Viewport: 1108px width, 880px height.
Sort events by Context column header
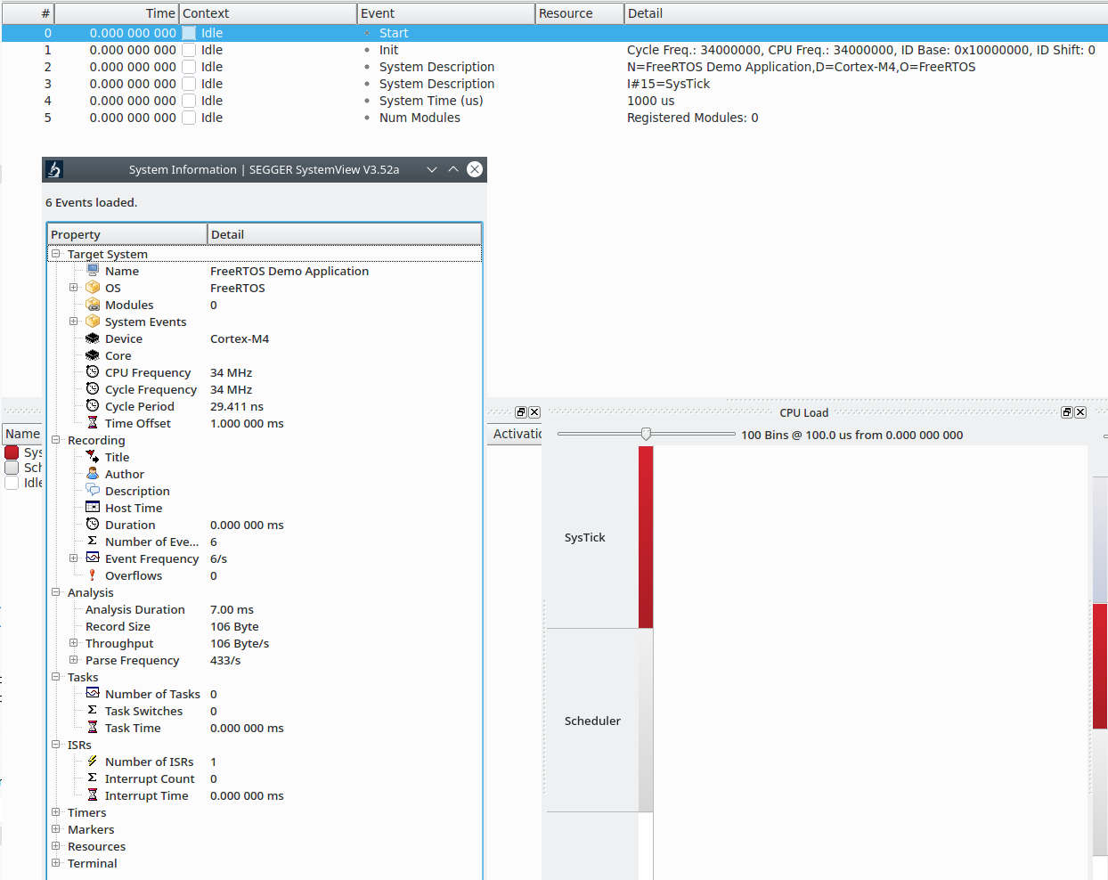coord(268,13)
